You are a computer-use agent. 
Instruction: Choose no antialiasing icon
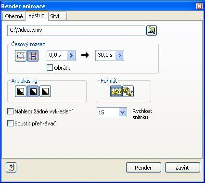[21, 91]
